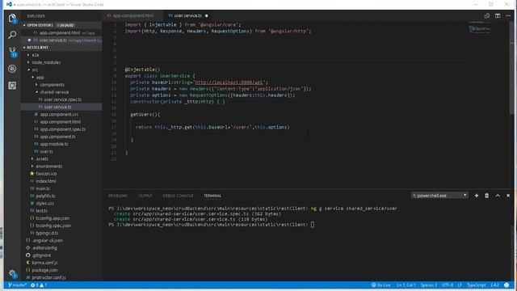Open app.component.ts in the file tree
517x291 pixels.
[x=57, y=137]
